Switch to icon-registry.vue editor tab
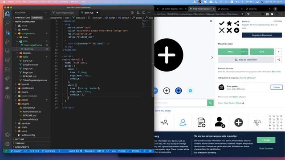 tap(65, 13)
